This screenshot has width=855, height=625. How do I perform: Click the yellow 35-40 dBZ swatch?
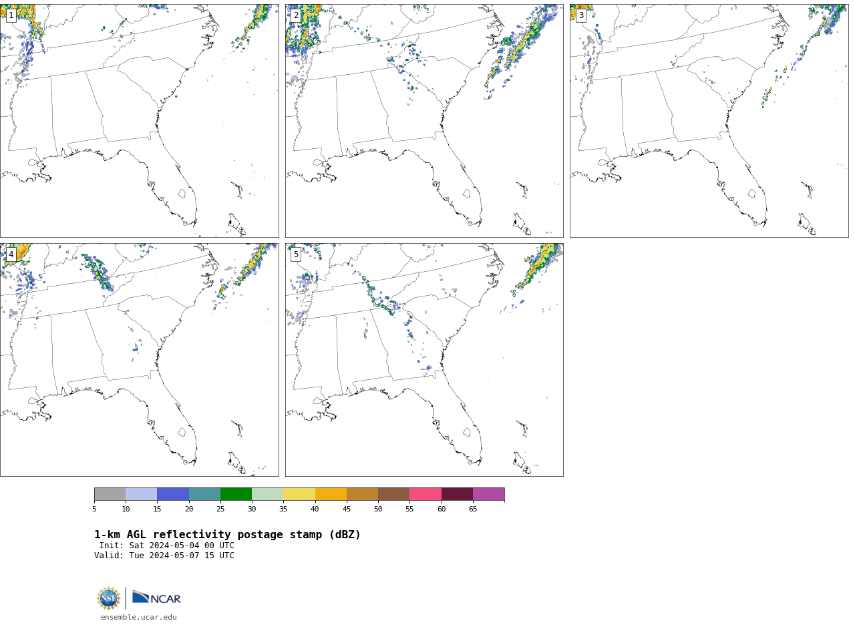pyautogui.click(x=299, y=494)
